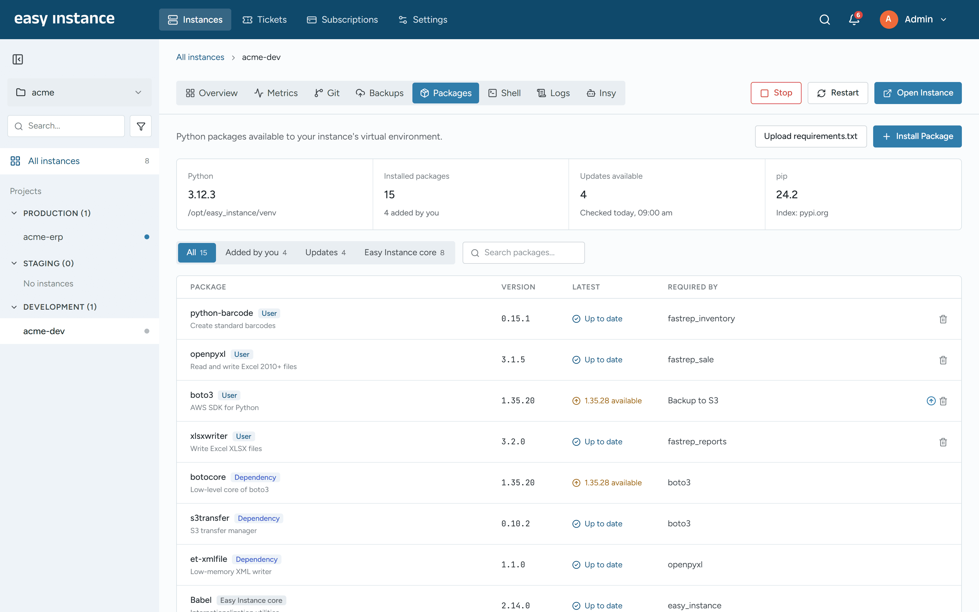Screen dimensions: 979x612
Task: Follow All instances breadcrumb link
Action: (x=200, y=57)
